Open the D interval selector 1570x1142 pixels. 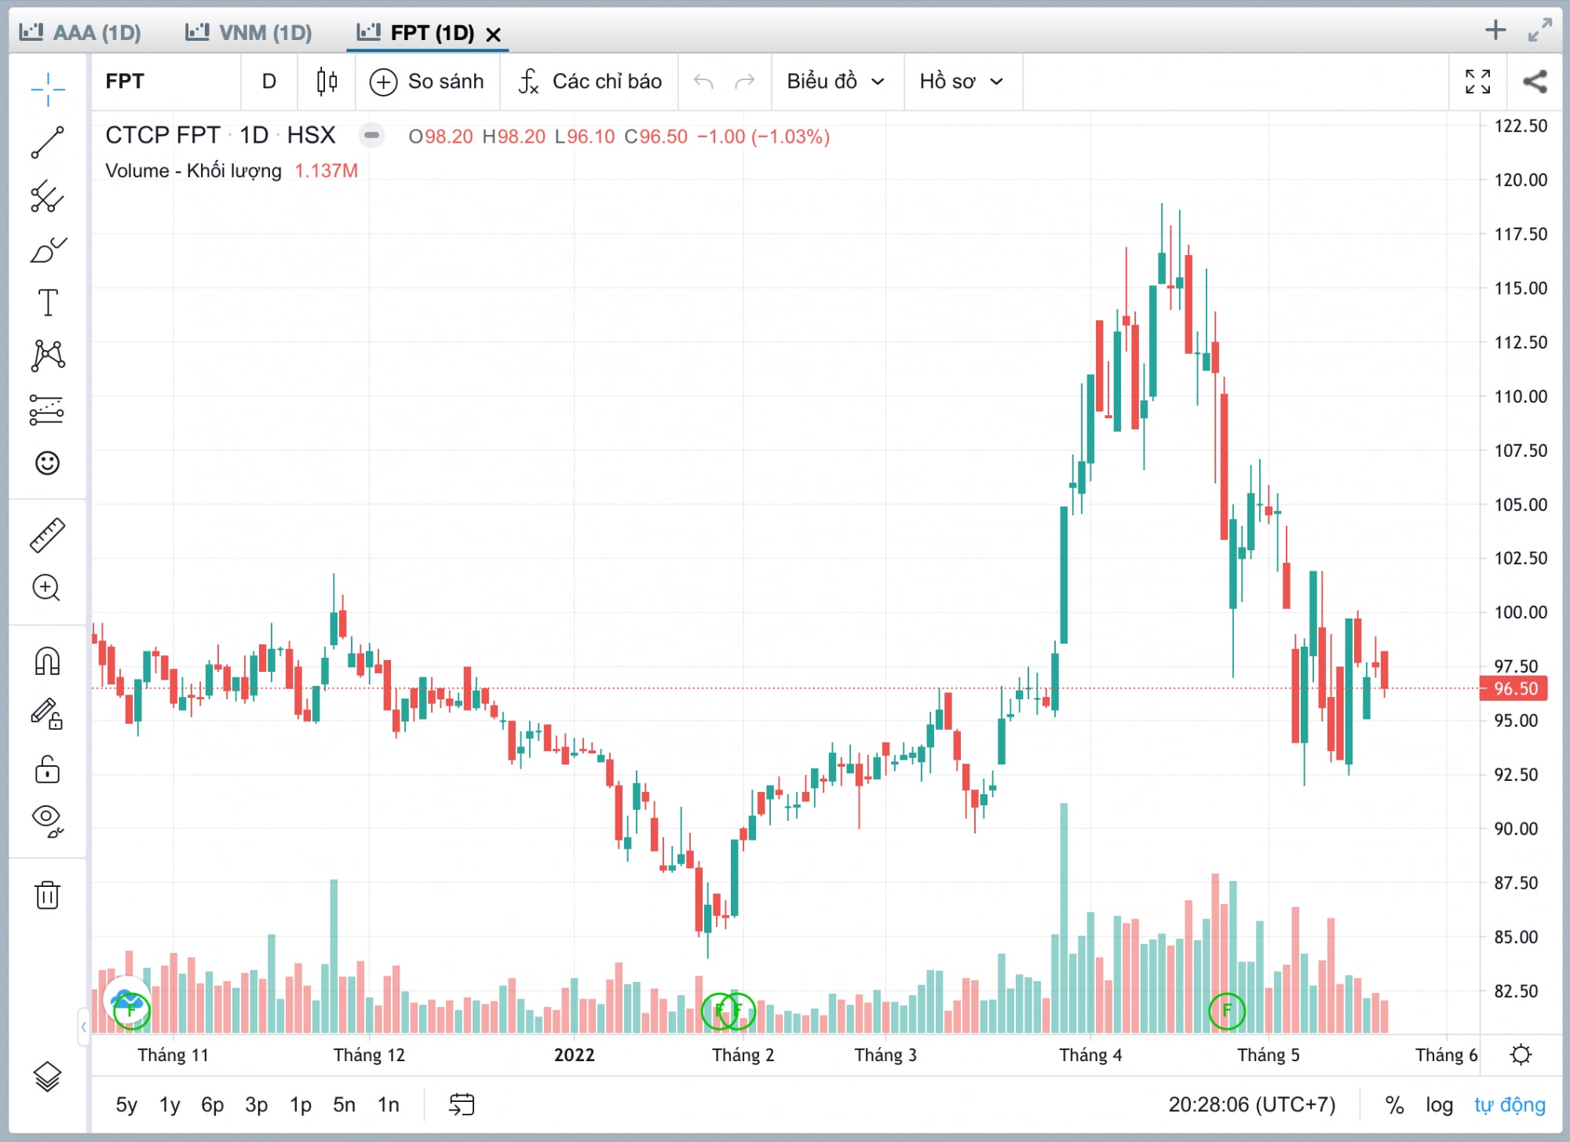tap(269, 81)
